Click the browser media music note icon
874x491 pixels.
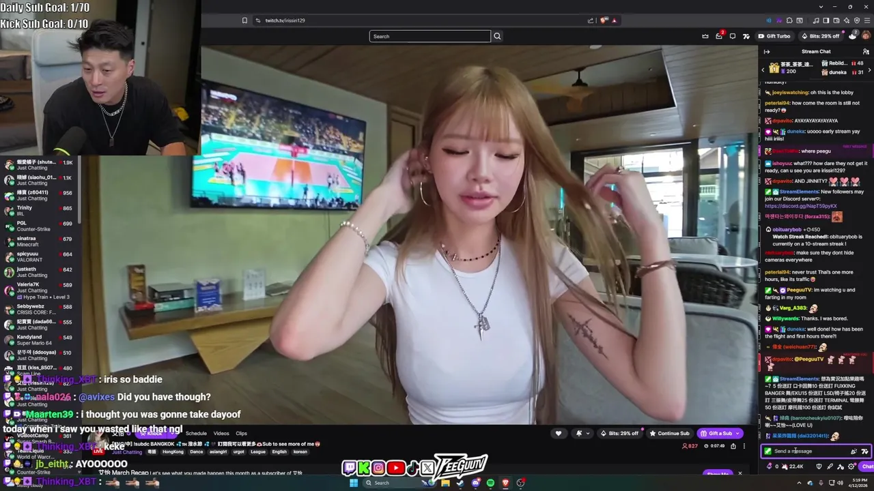click(816, 20)
